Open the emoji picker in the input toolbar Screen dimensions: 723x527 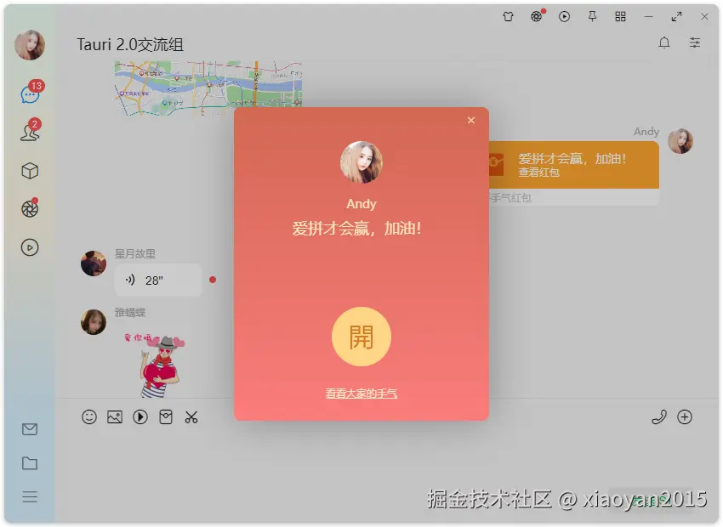pos(90,416)
